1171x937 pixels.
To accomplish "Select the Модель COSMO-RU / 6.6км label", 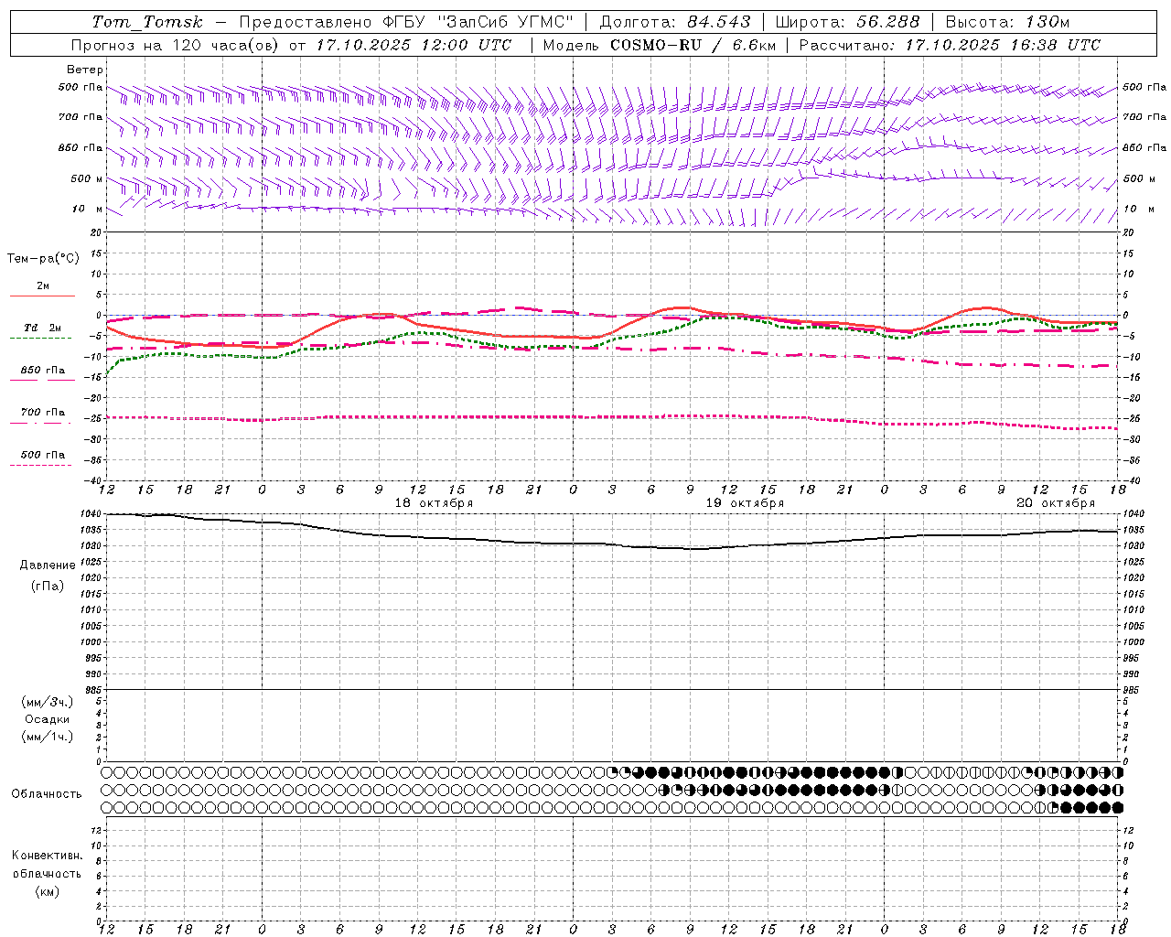I will point(659,45).
